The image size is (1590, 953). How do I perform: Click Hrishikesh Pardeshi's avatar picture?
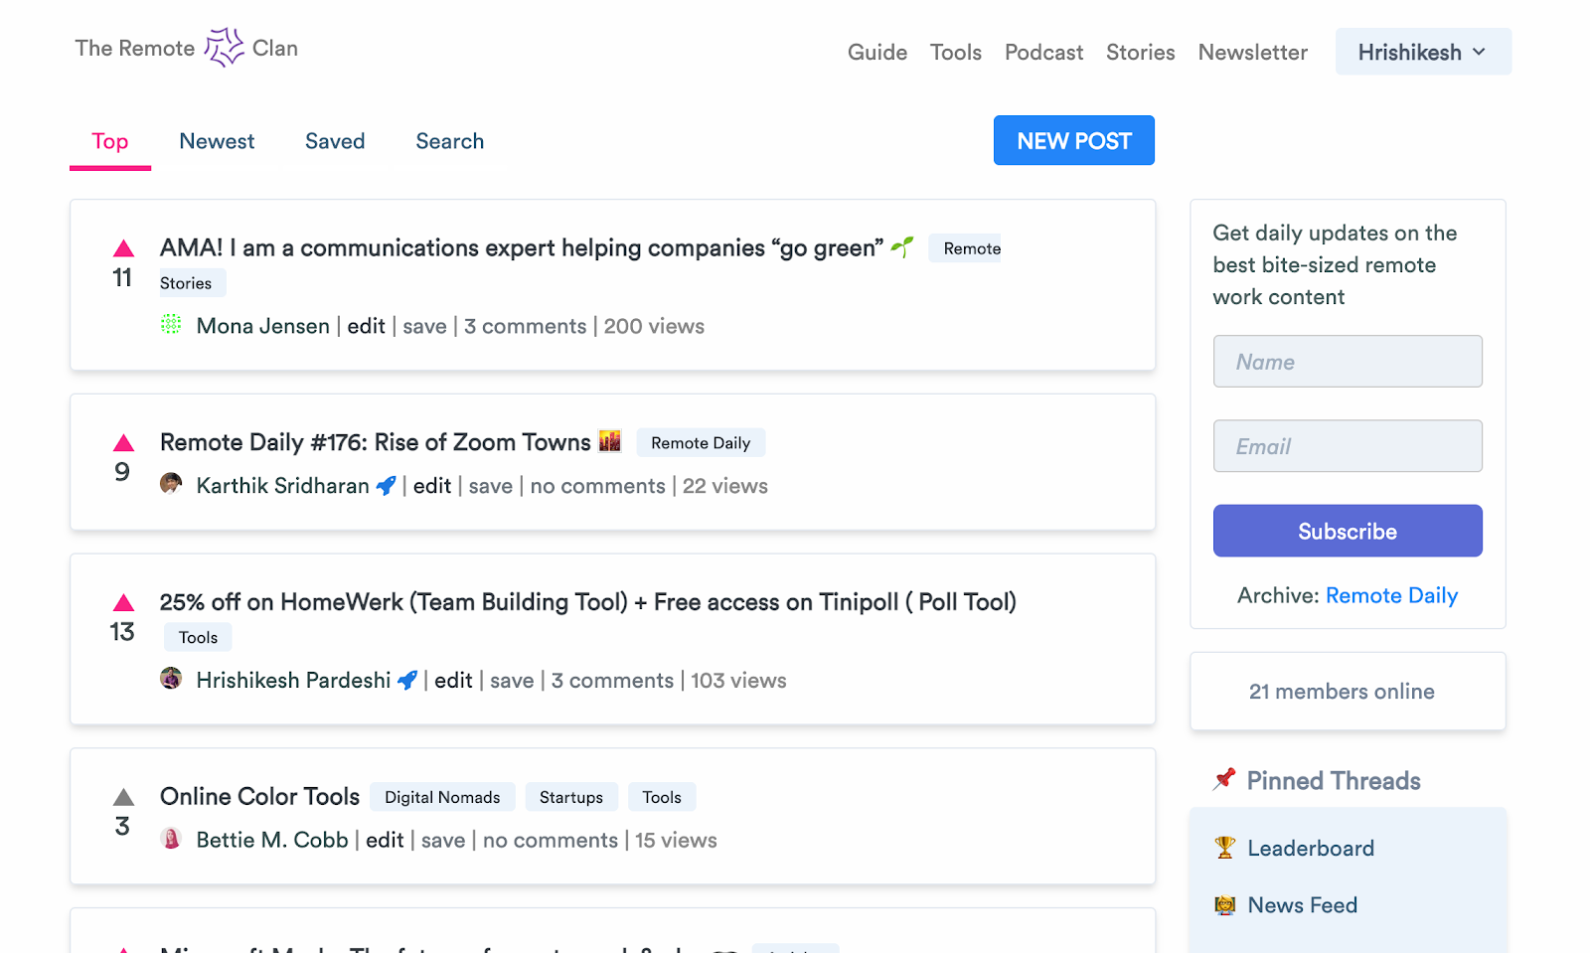[171, 678]
